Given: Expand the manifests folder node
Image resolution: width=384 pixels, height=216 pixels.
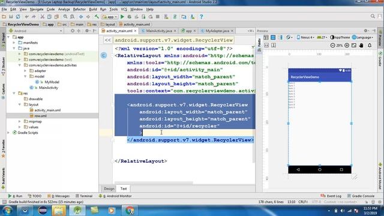Looking at the screenshot, I should [x=14, y=43].
